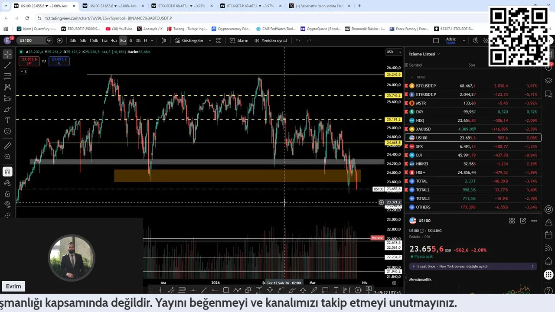This screenshot has width=555, height=312.
Task: Select TOTAL3 row in the watchlist
Action: pos(473,198)
